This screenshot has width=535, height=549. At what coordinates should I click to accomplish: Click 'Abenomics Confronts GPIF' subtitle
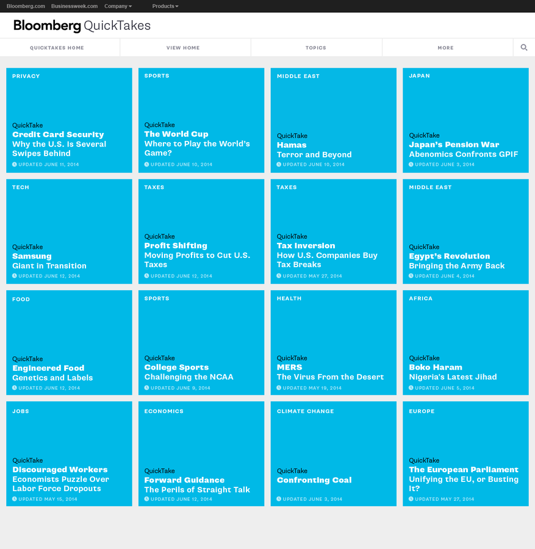pyautogui.click(x=464, y=154)
